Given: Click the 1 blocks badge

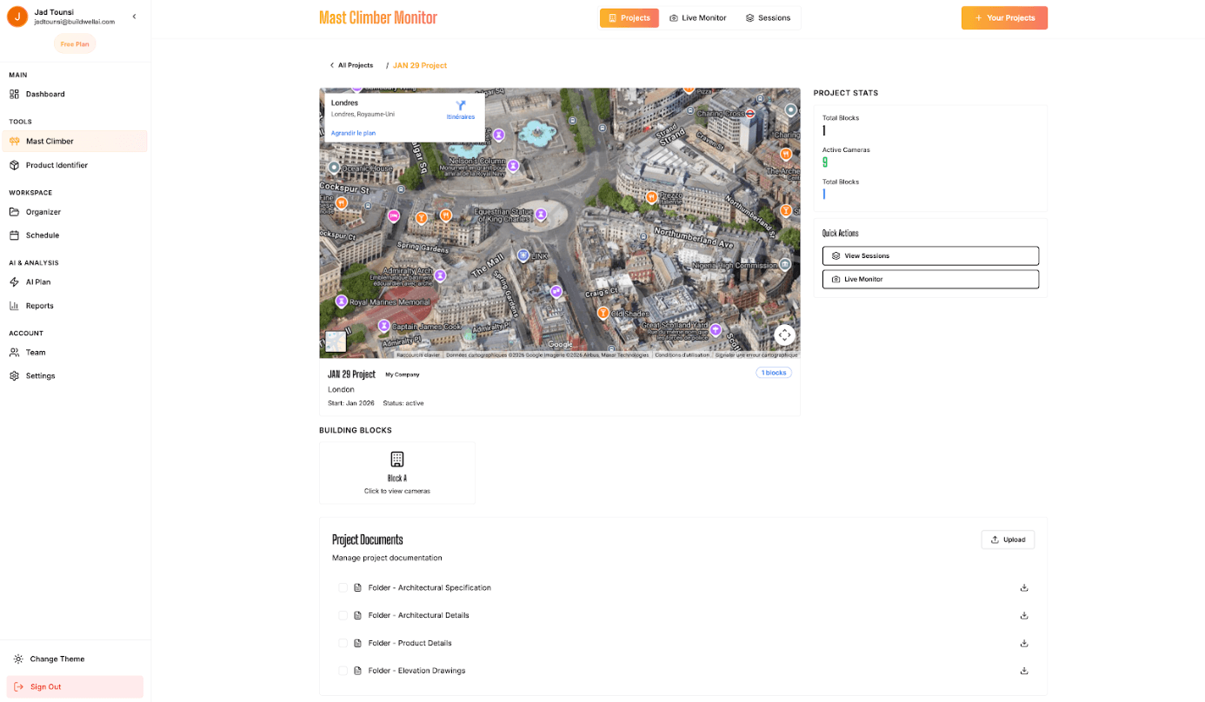Looking at the screenshot, I should coord(773,373).
